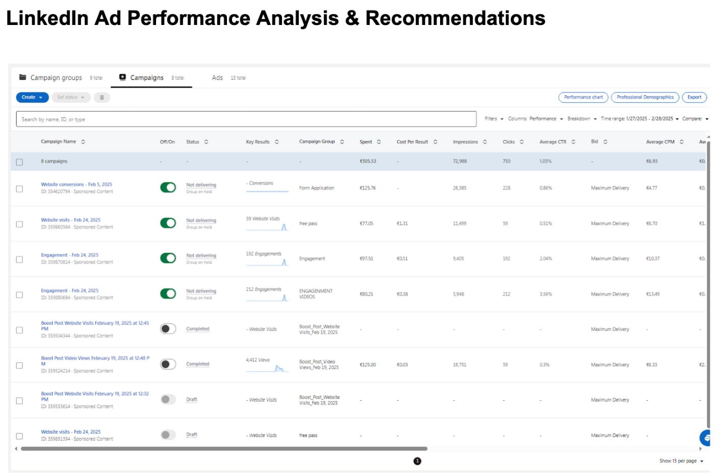Open Professional Demographics button
The image size is (717, 474).
click(645, 97)
